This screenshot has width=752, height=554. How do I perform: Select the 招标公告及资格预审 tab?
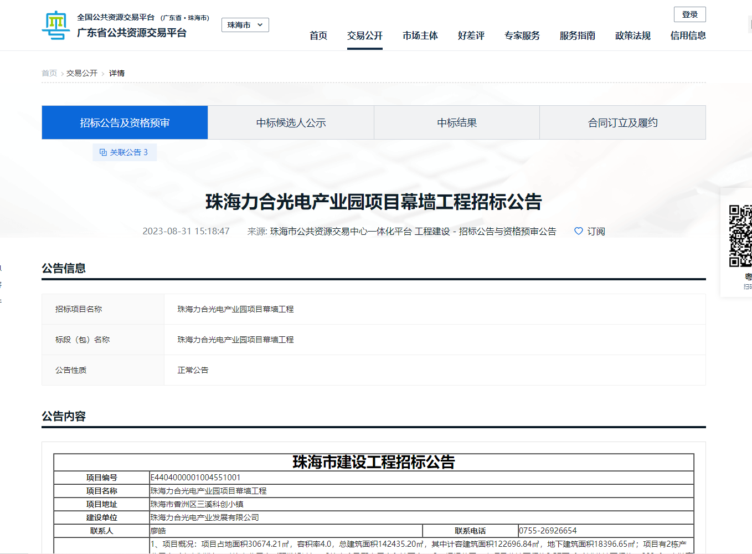[125, 122]
